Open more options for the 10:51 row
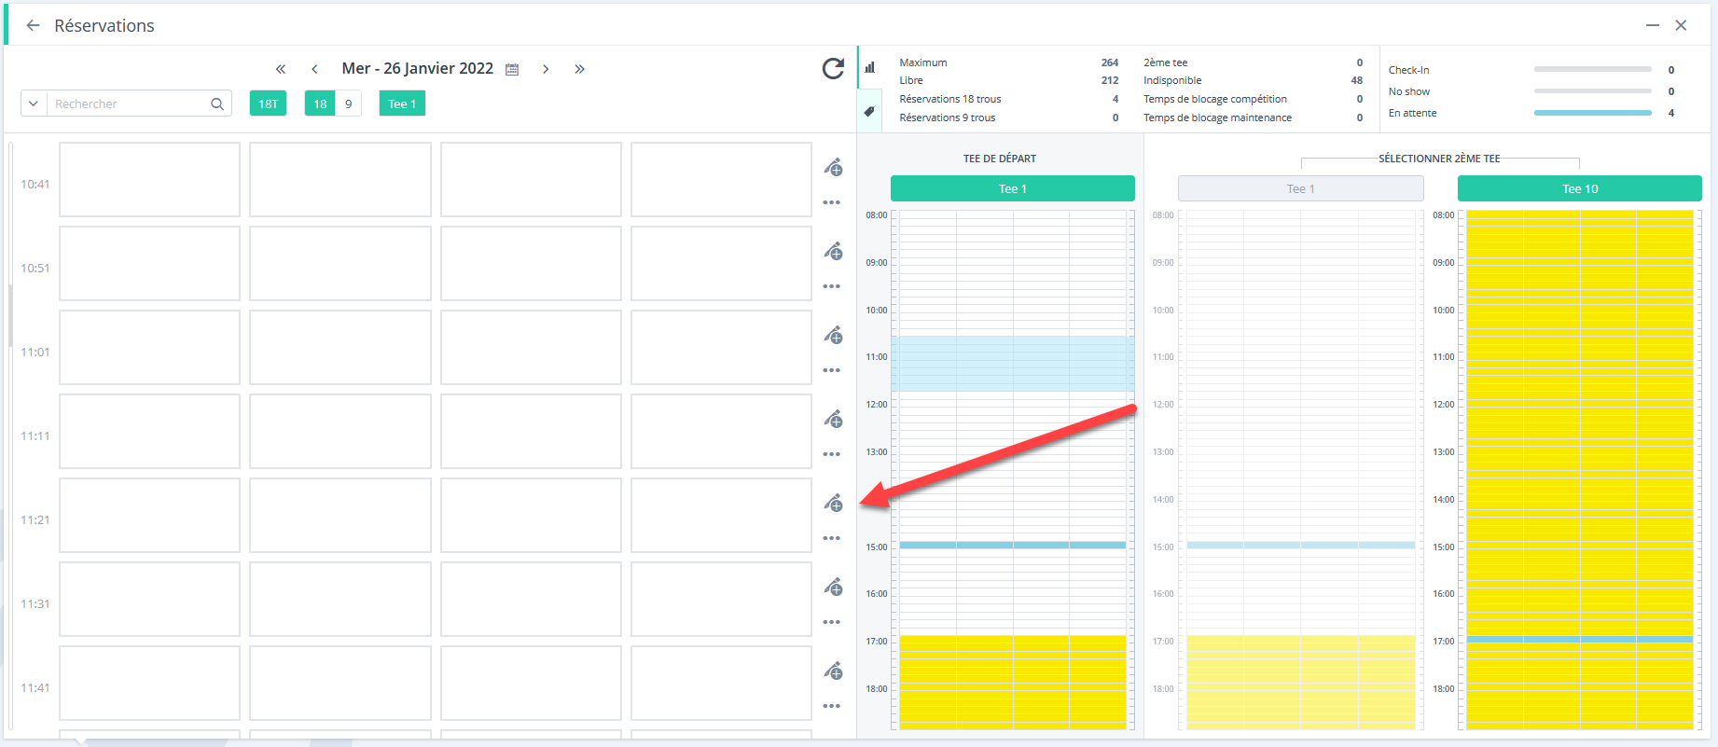Screen dimensions: 1718x747 pyautogui.click(x=832, y=286)
